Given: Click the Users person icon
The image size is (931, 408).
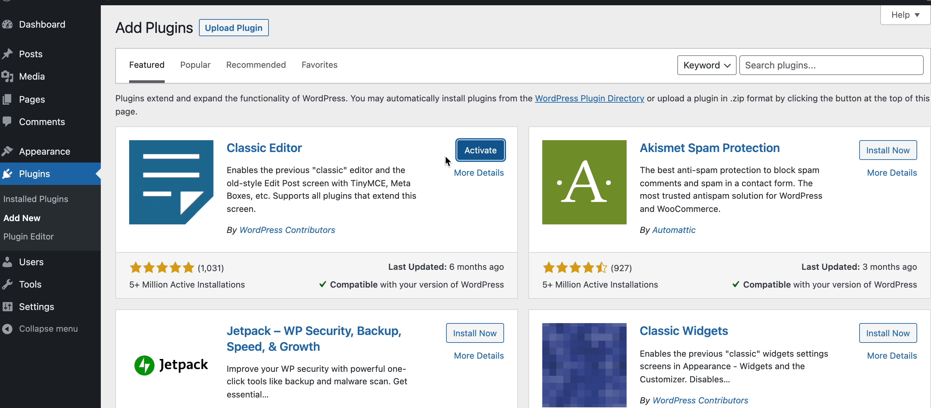Looking at the screenshot, I should tap(7, 262).
